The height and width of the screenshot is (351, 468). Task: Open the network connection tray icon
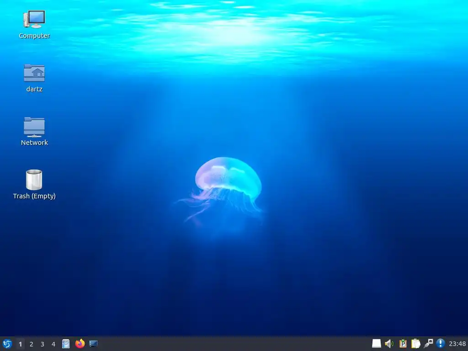(x=428, y=344)
